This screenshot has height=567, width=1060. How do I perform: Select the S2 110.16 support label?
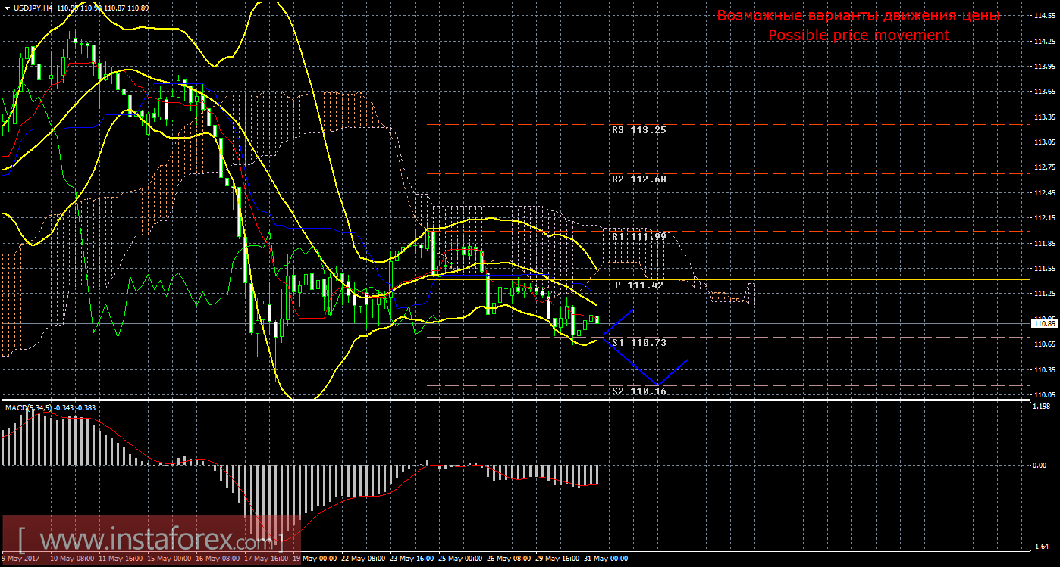[x=639, y=392]
